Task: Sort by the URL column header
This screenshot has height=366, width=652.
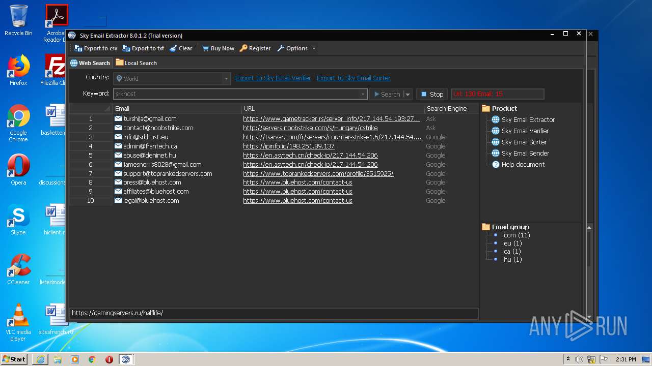Action: (x=333, y=108)
